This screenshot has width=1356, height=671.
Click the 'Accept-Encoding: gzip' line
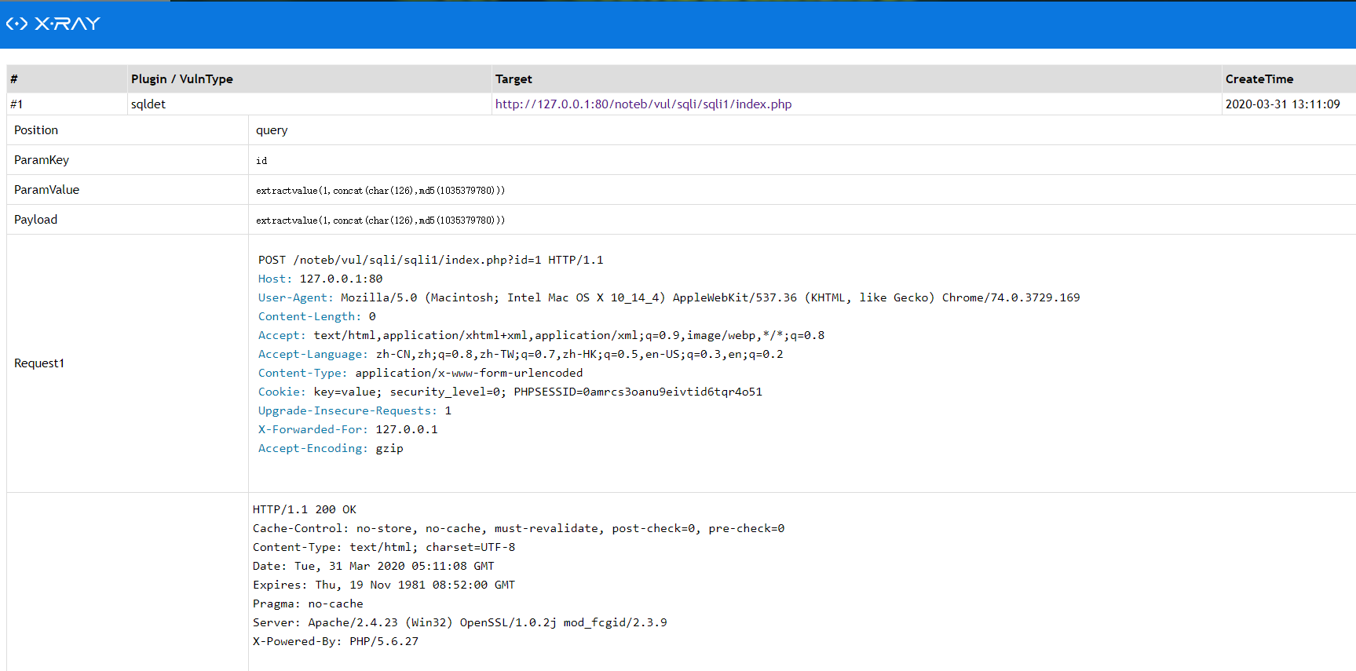point(331,448)
